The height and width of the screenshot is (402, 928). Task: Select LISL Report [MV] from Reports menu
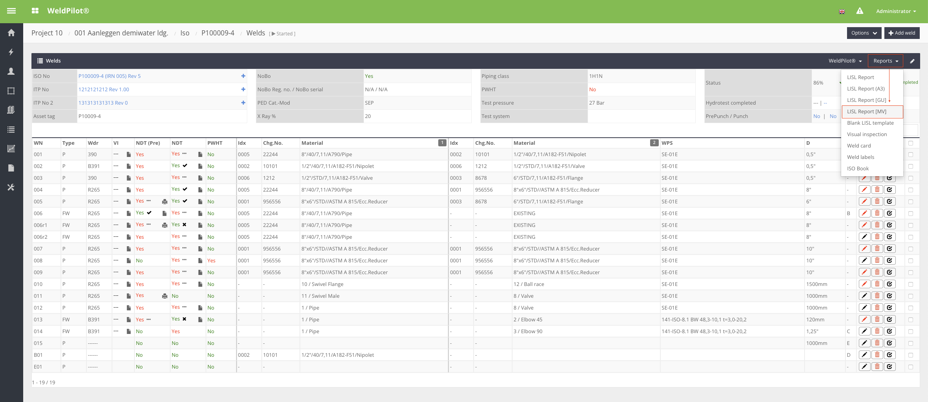point(867,112)
